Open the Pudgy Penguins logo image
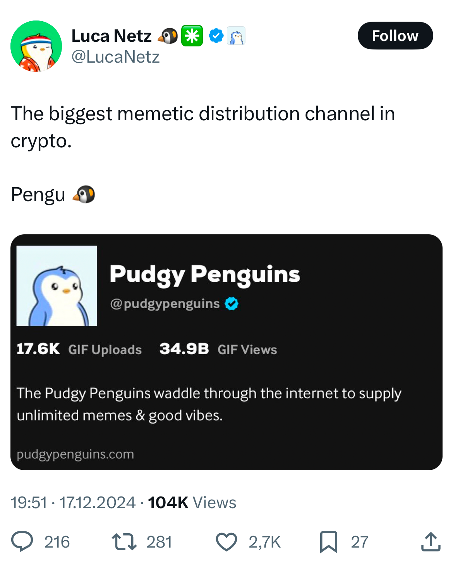 pos(57,286)
